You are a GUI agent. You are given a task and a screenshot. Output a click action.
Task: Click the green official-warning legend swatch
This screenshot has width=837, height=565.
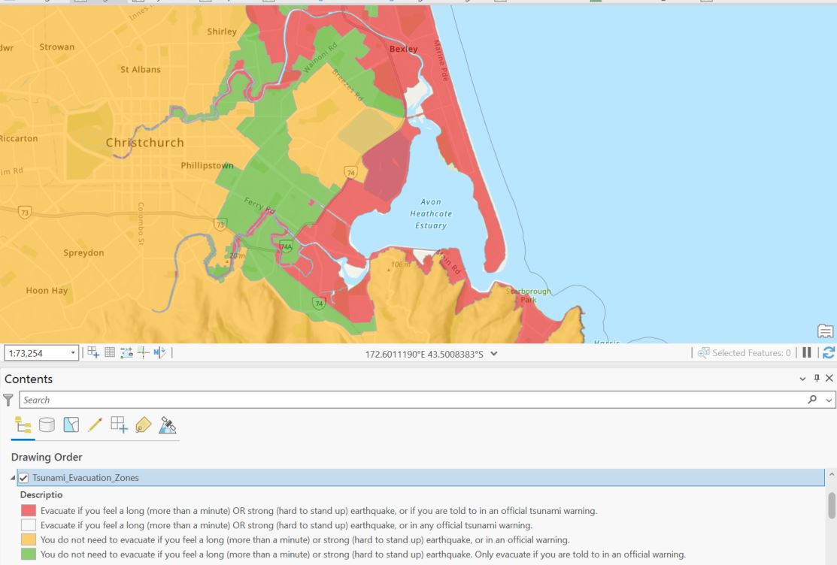click(29, 554)
